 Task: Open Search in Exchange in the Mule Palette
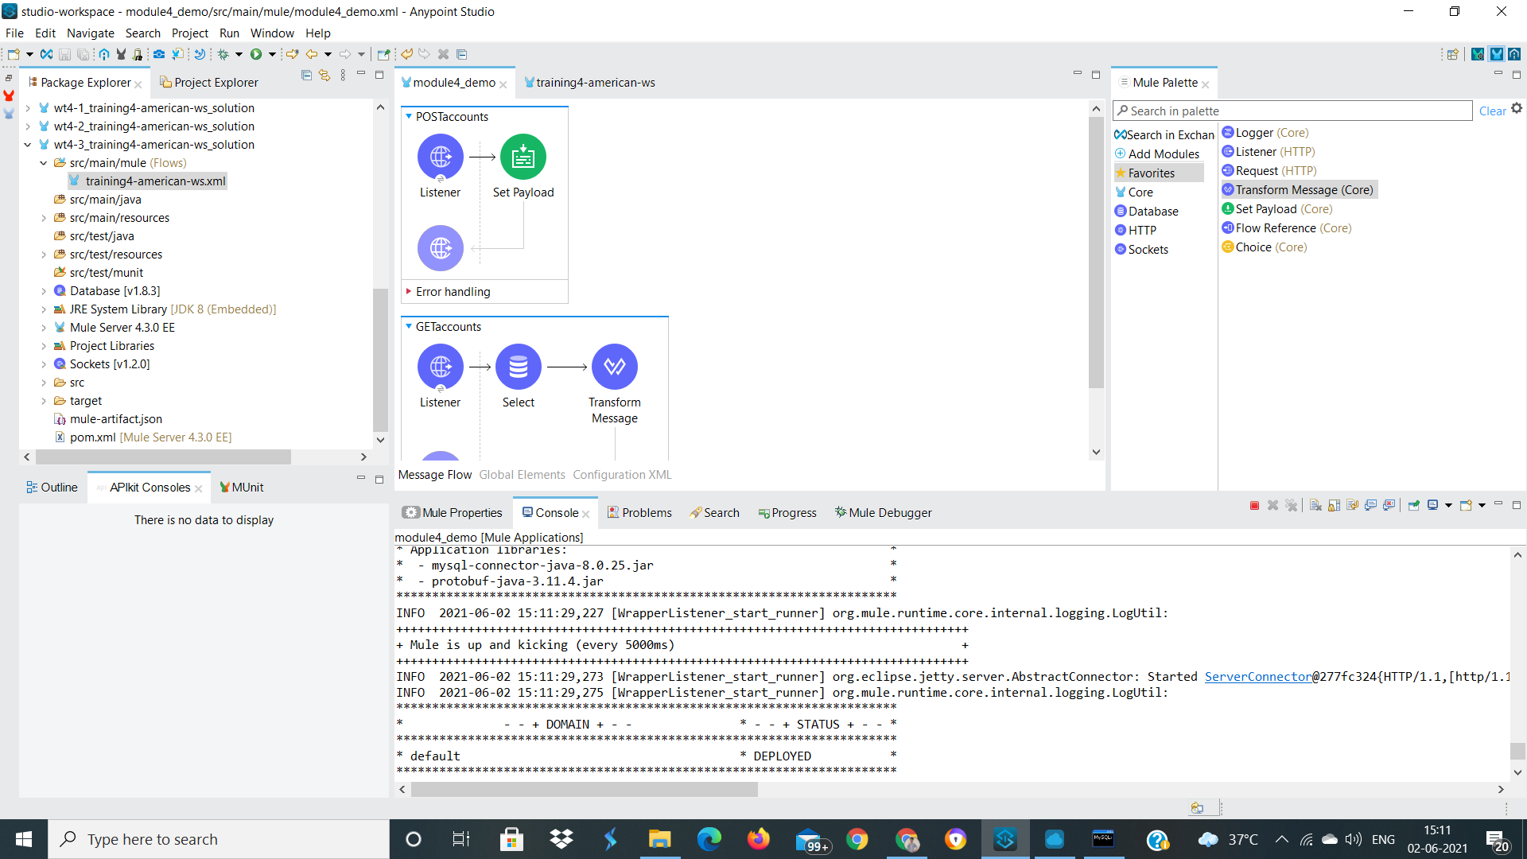[x=1164, y=134]
